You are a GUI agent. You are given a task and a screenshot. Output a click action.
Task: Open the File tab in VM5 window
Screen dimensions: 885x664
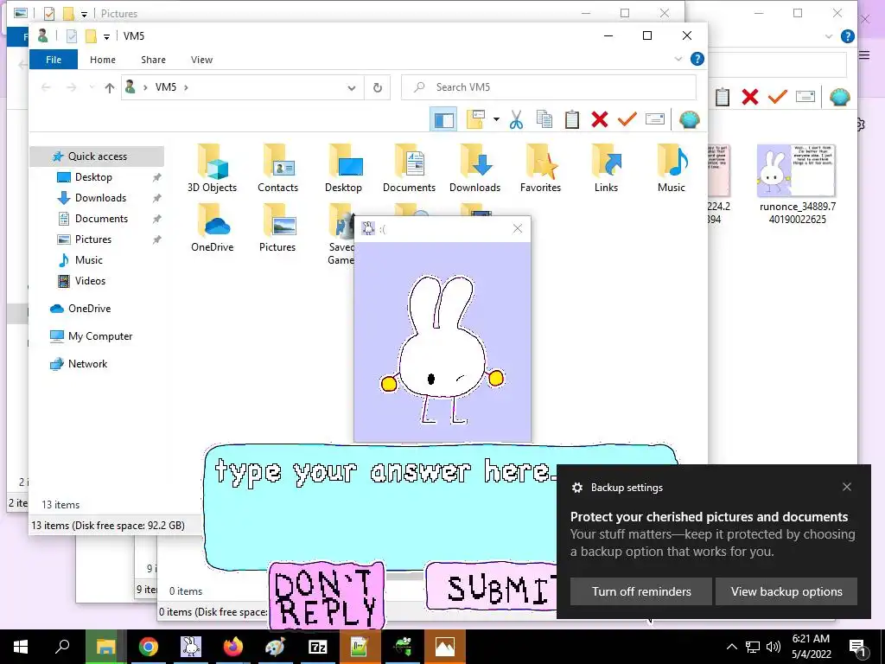[54, 60]
